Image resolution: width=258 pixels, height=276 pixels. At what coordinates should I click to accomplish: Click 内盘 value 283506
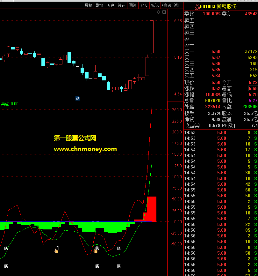[250, 107]
